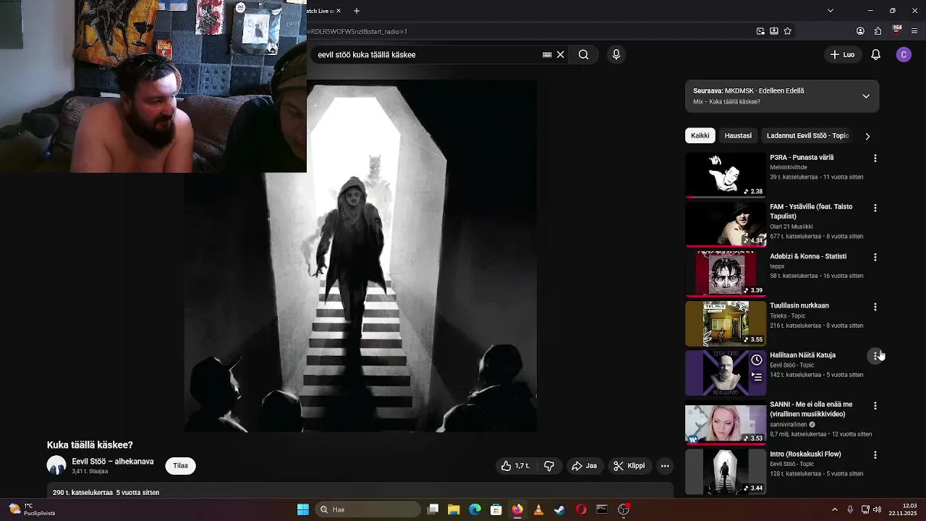Open OBS Studio icon in taskbar
Image resolution: width=926 pixels, height=521 pixels.
624,509
